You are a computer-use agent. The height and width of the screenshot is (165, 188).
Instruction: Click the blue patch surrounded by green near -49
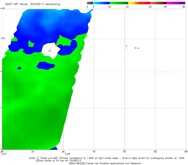point(45,66)
